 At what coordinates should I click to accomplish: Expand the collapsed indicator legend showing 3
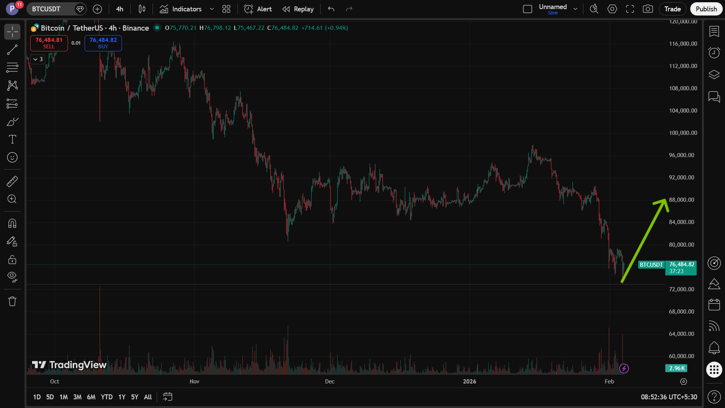point(38,59)
